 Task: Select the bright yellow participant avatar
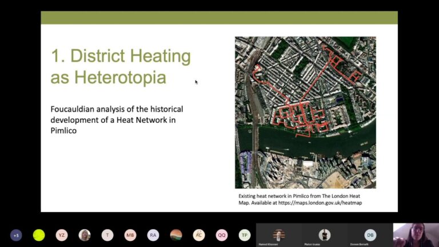(39, 235)
